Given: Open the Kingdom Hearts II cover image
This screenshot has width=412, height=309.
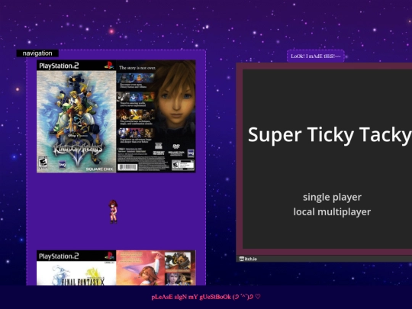Looking at the screenshot, I should [116, 117].
